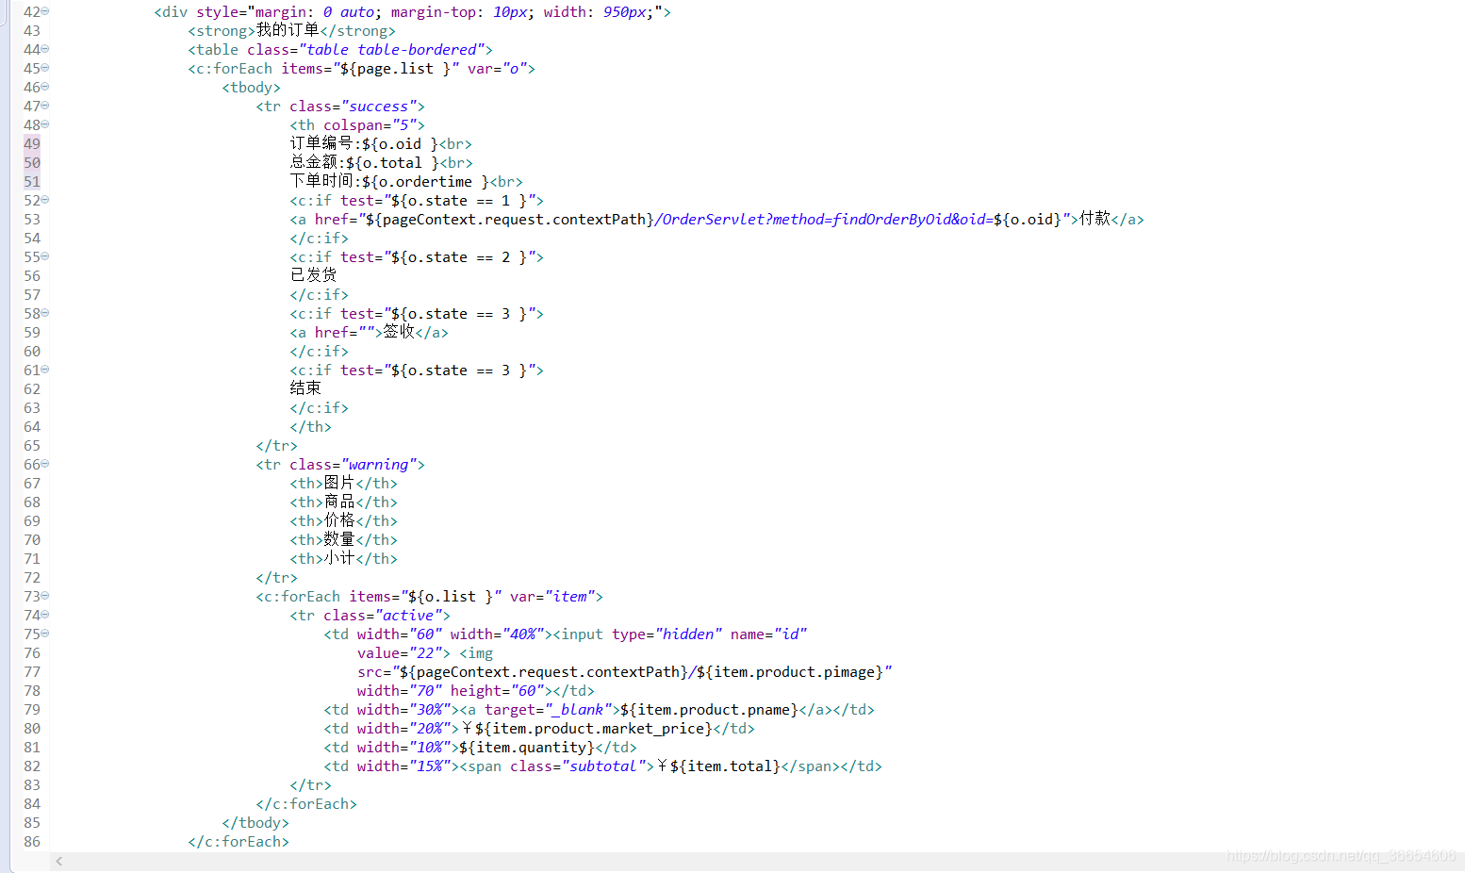Click "${o.list }" items expression
This screenshot has width=1465, height=873.
click(451, 596)
